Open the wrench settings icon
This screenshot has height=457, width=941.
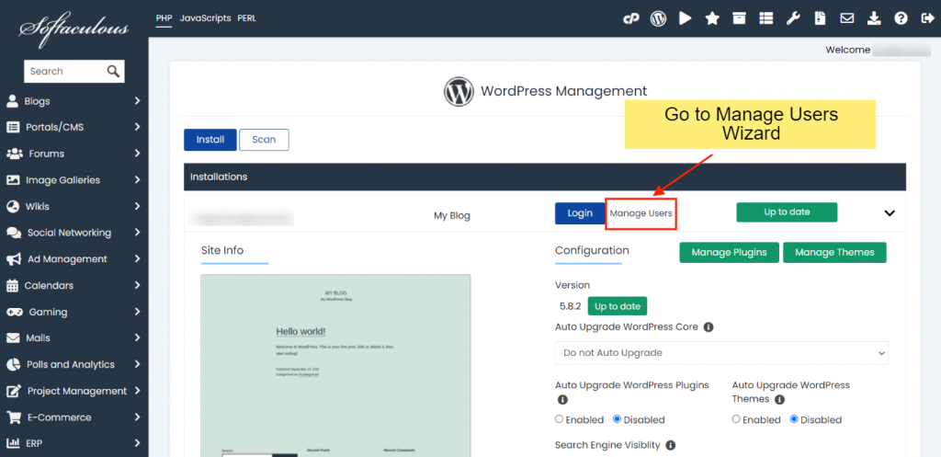pyautogui.click(x=793, y=18)
